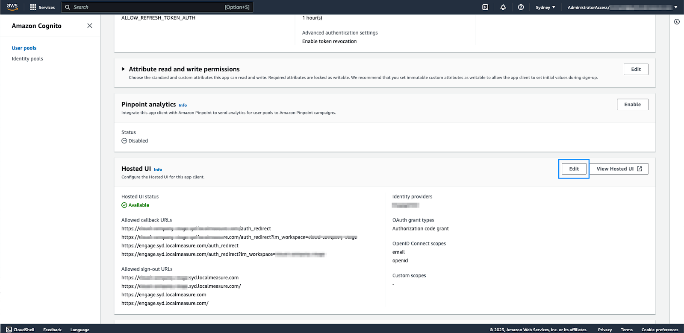Open the AdministratorAccess account menu

[622, 7]
